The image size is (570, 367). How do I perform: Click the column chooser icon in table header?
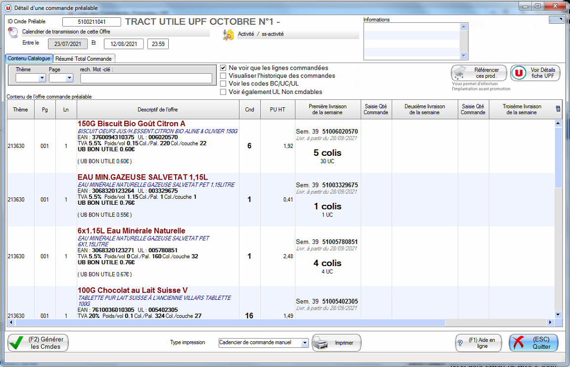(x=558, y=109)
